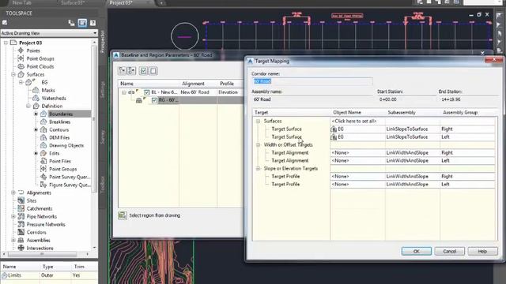
Task: Expand the Pipe Networks tree node
Action: (13, 216)
